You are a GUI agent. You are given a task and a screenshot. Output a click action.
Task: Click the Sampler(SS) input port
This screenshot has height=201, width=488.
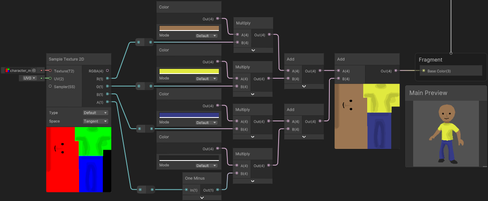(50, 86)
